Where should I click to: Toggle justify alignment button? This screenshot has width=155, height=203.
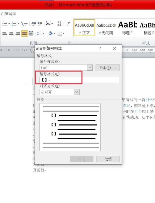pos(25,34)
